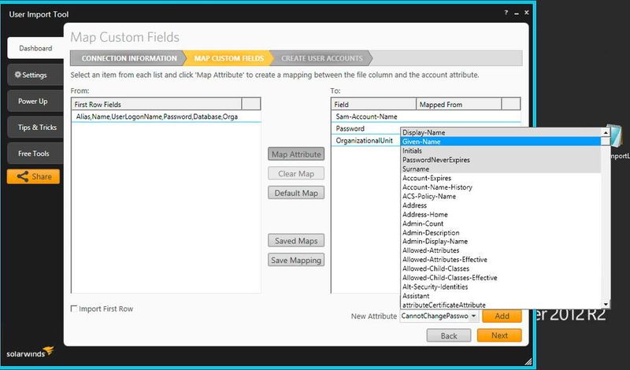
Task: Click the Clear Map button
Action: pyautogui.click(x=296, y=173)
